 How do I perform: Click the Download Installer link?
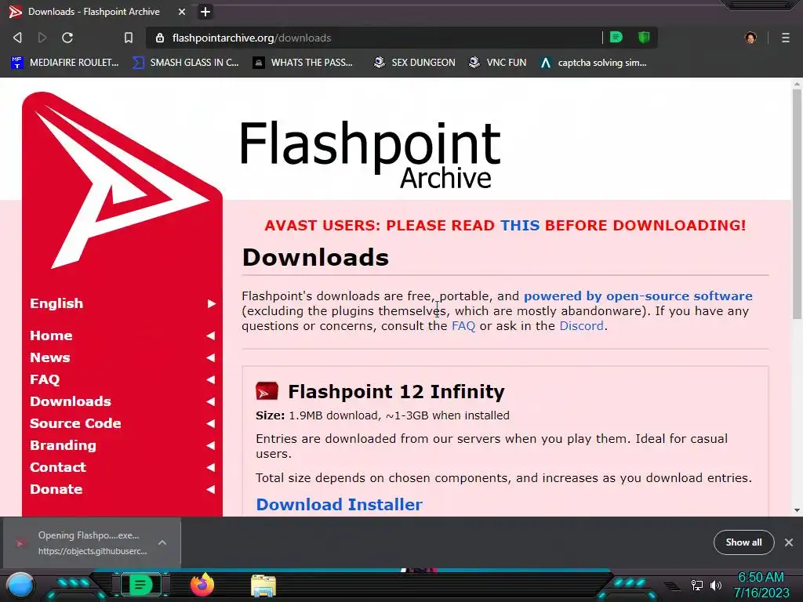pos(339,504)
